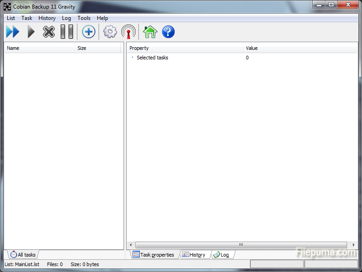Open Options using the gear icon
Image resolution: width=362 pixels, height=272 pixels.
(110, 32)
